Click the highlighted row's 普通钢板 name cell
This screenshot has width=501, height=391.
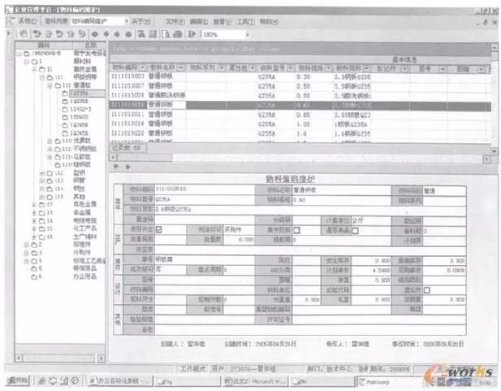(166, 105)
